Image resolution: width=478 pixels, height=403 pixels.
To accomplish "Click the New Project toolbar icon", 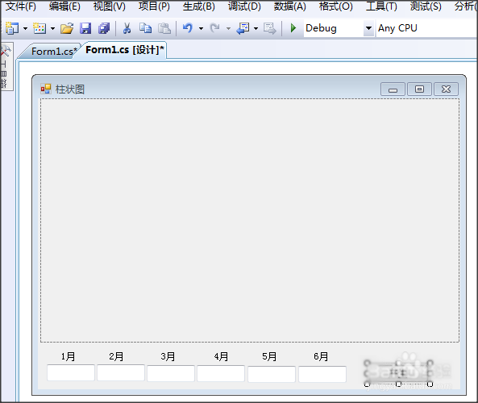I will (x=12, y=28).
